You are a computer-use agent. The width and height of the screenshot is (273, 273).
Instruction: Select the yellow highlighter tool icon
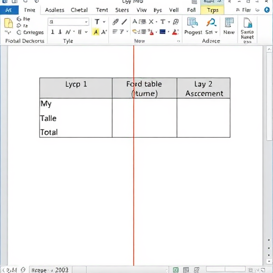point(96,32)
